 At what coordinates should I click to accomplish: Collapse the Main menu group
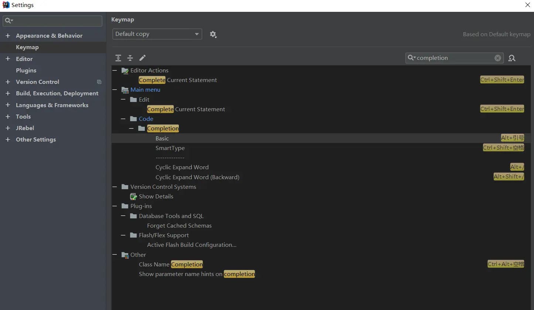coord(115,89)
